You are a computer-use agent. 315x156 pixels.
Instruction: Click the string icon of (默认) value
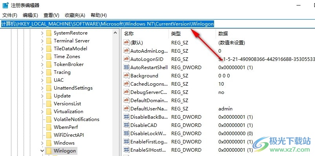(x=126, y=42)
